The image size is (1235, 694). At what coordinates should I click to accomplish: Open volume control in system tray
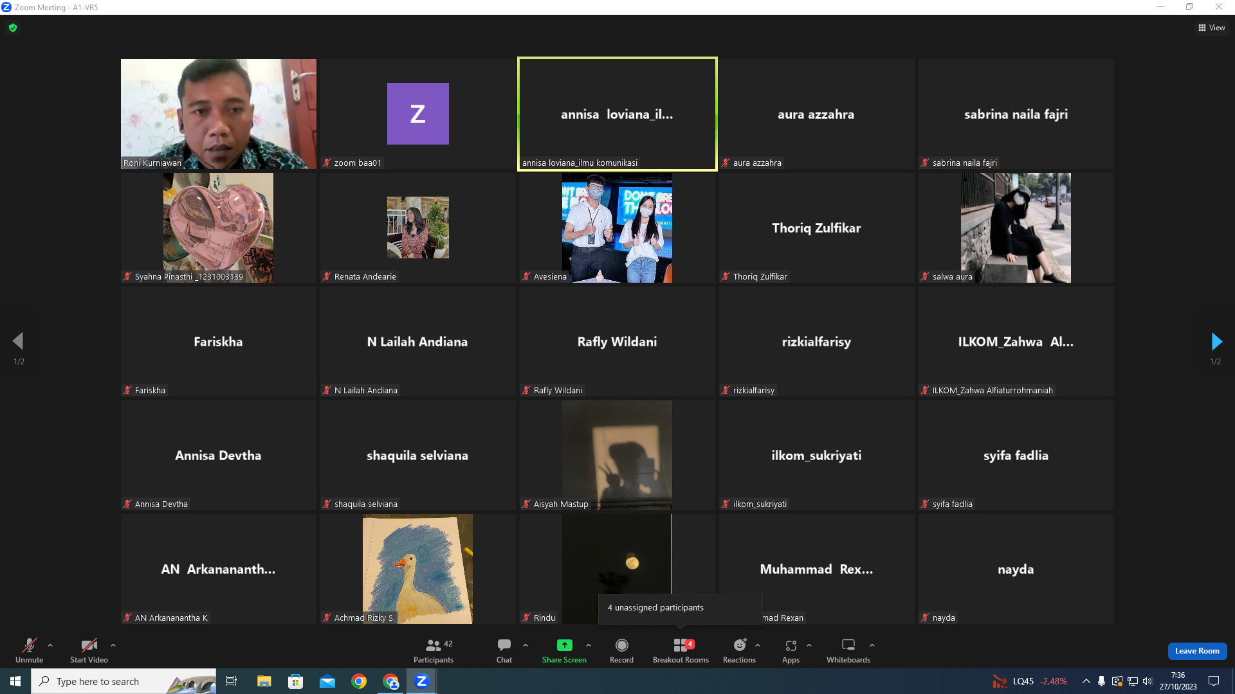point(1148,681)
